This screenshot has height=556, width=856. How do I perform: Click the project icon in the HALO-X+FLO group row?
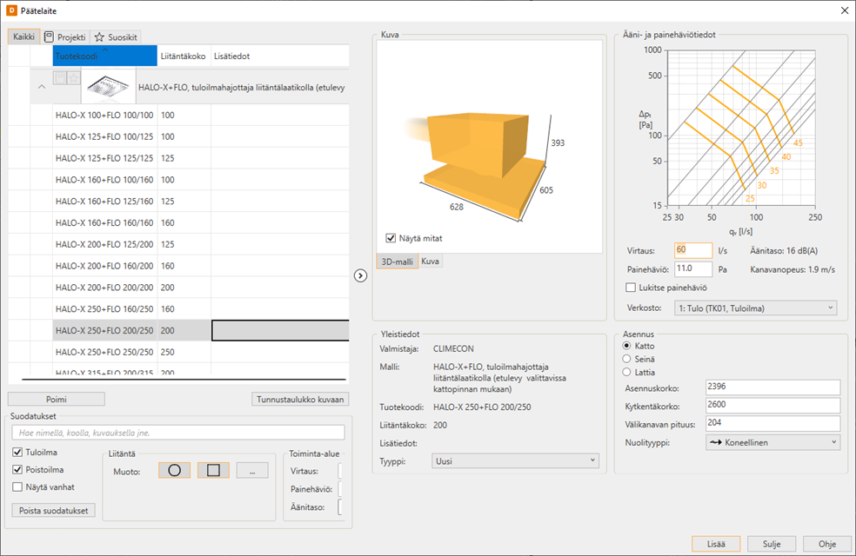click(60, 78)
